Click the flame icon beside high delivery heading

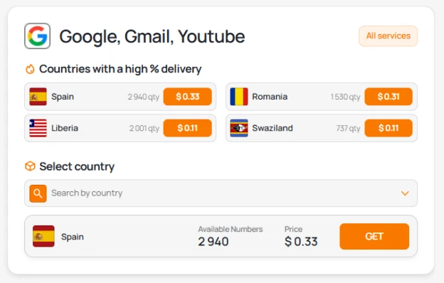30,69
